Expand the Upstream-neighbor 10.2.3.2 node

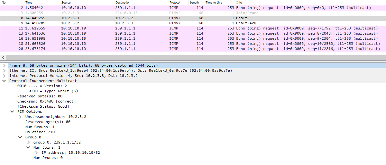click(20, 117)
